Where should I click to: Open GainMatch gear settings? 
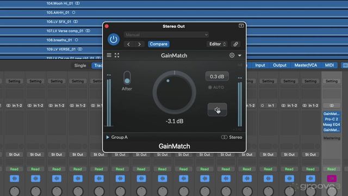[232, 55]
